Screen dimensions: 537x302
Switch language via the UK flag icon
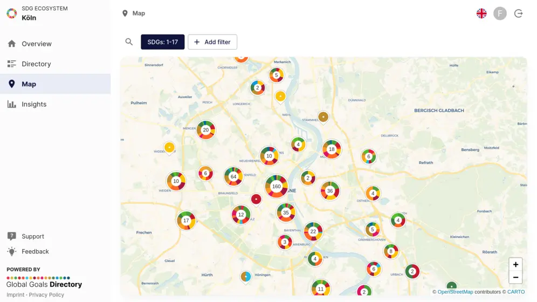tap(481, 13)
